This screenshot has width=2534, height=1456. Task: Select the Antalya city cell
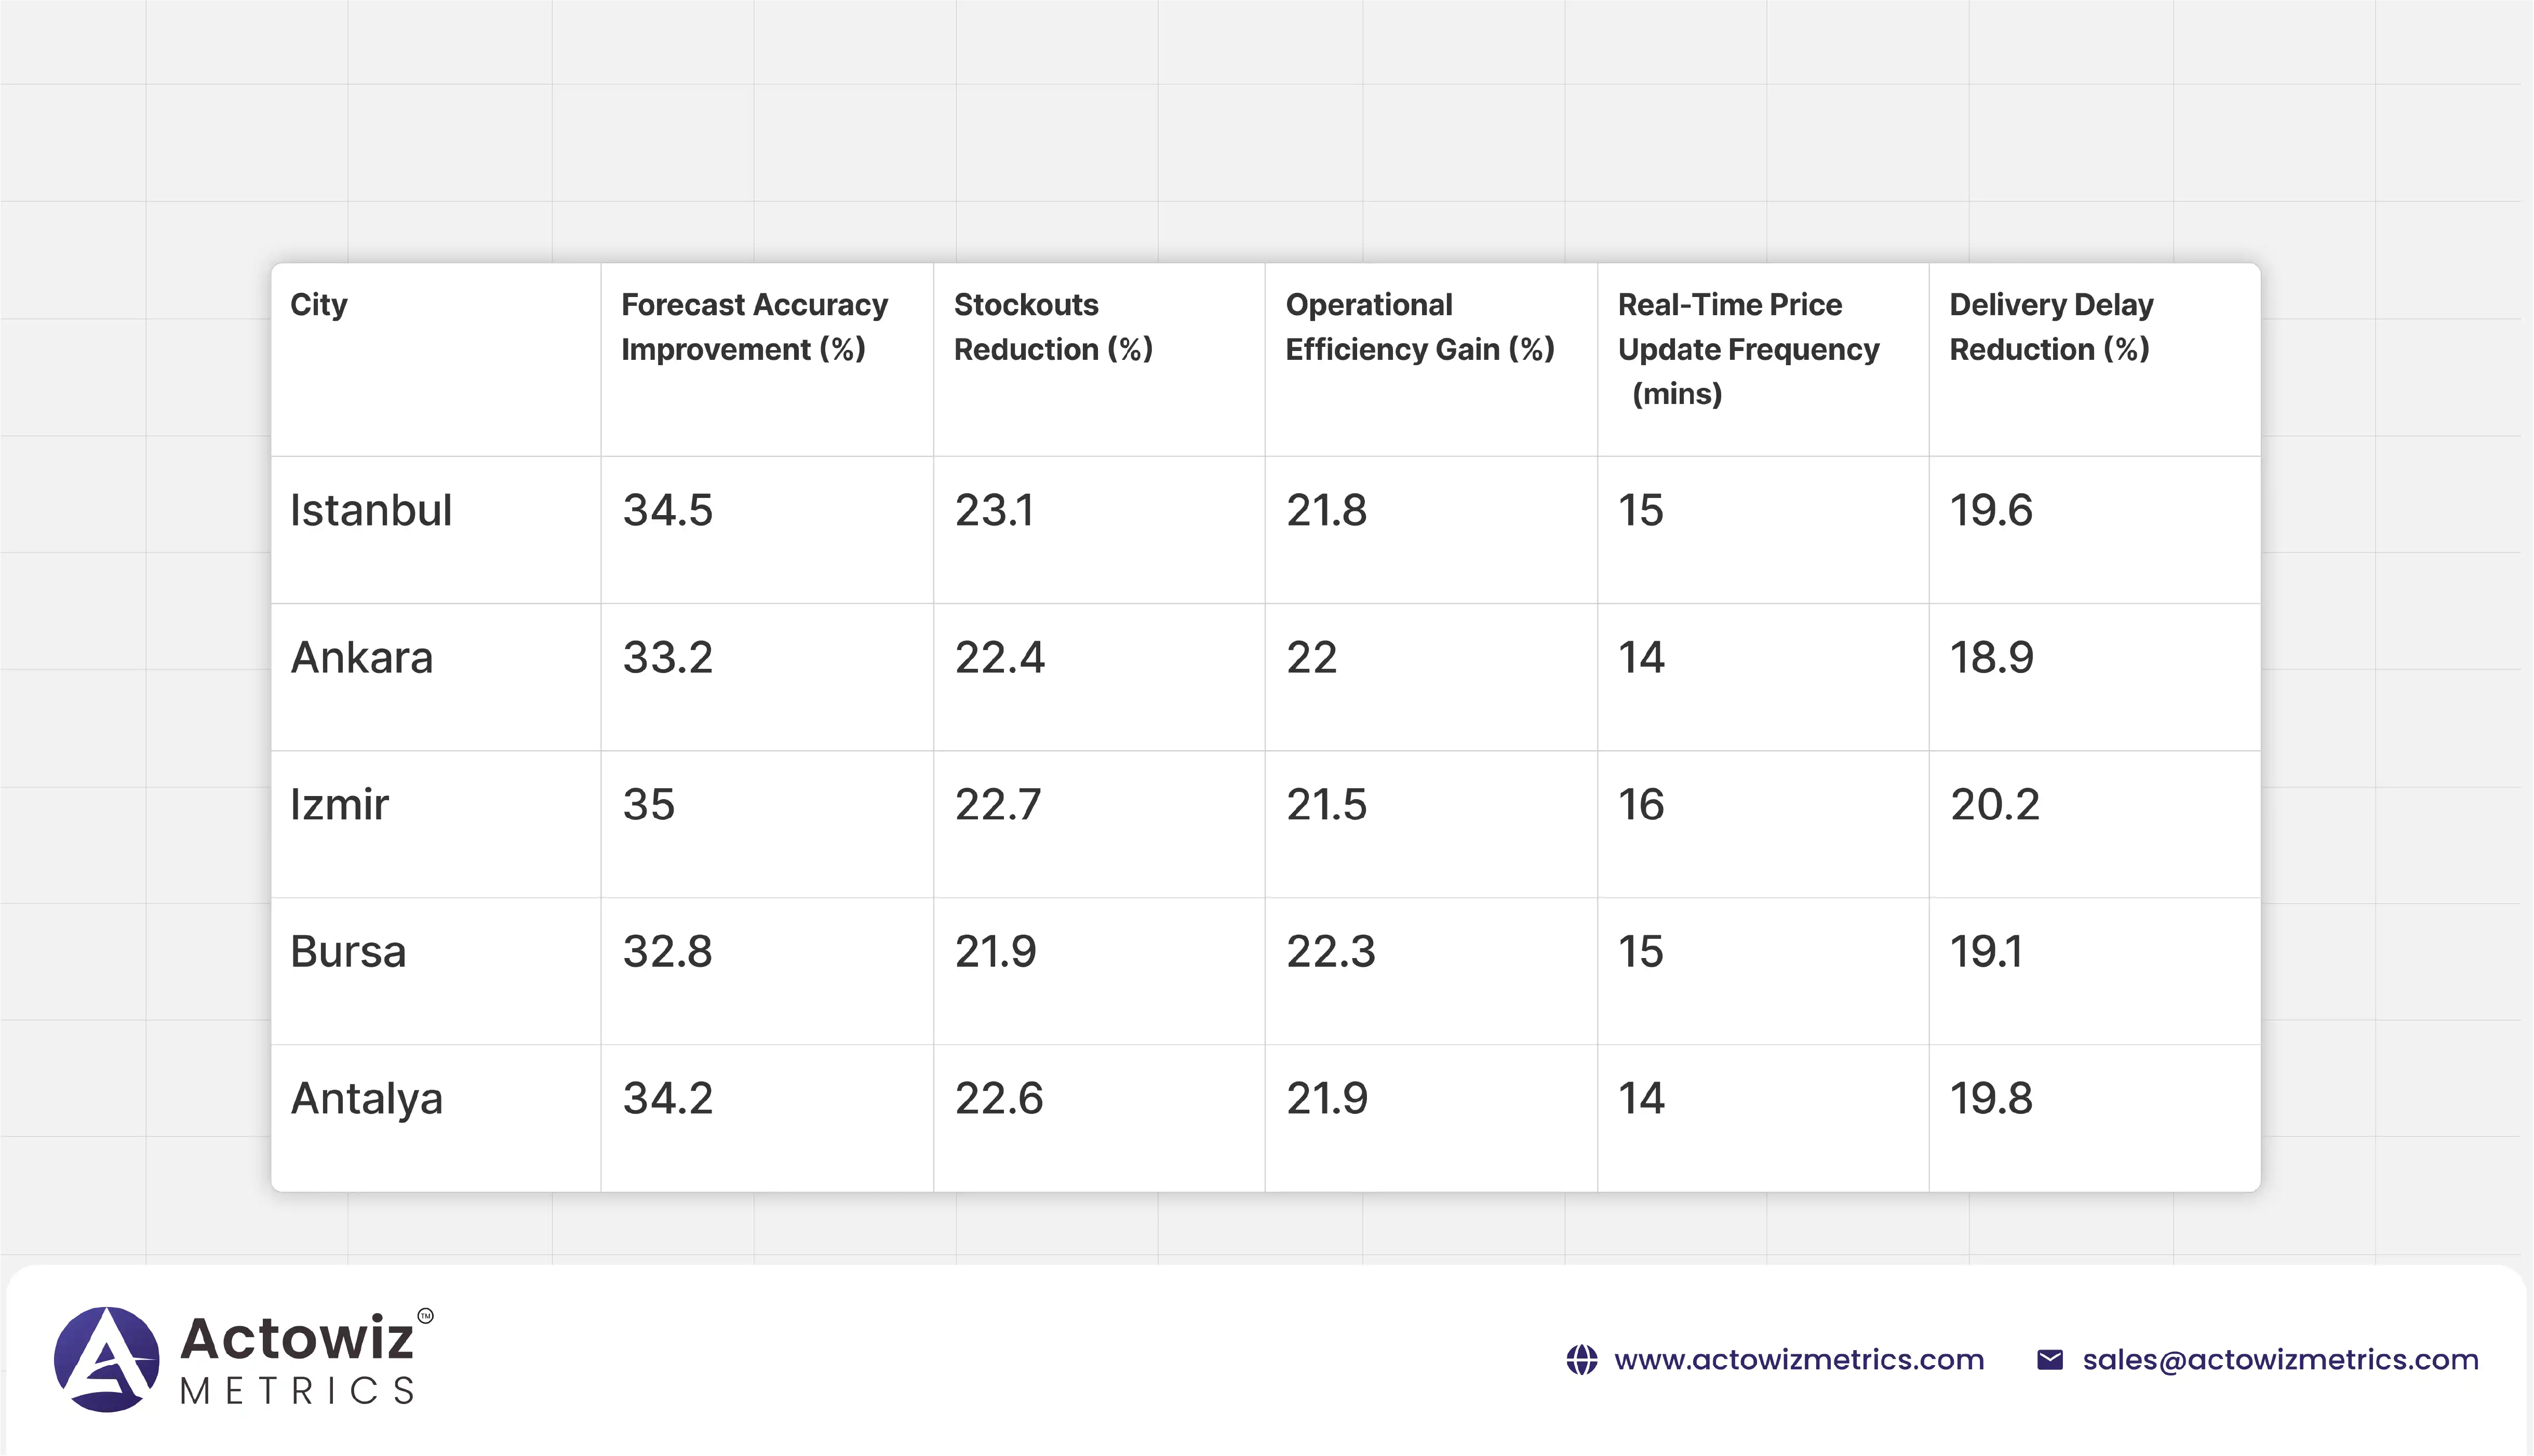click(x=366, y=1099)
